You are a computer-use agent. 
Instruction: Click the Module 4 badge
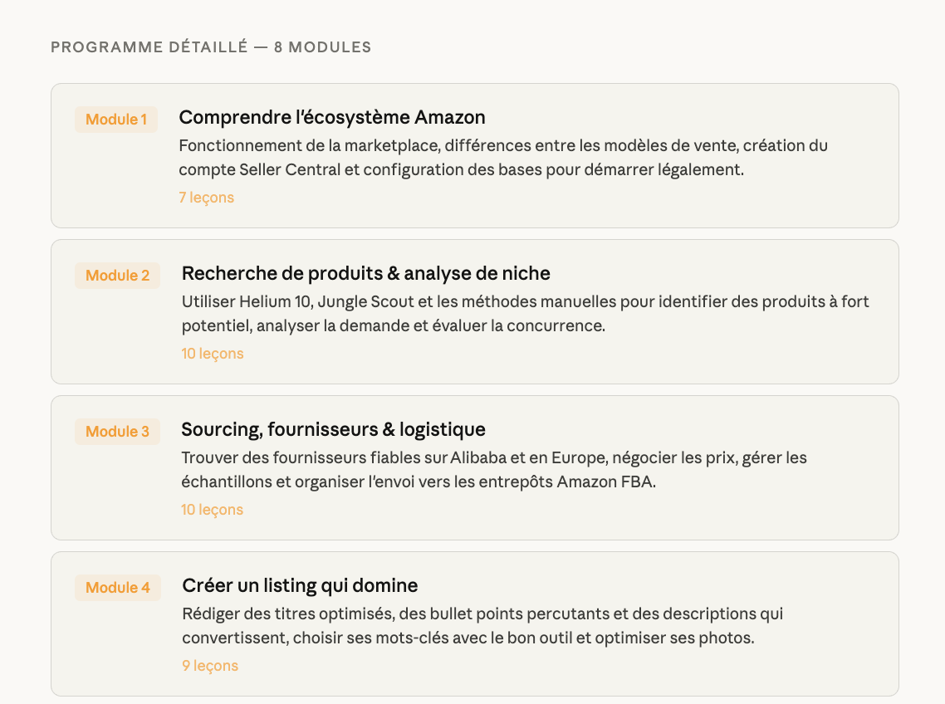tap(118, 588)
